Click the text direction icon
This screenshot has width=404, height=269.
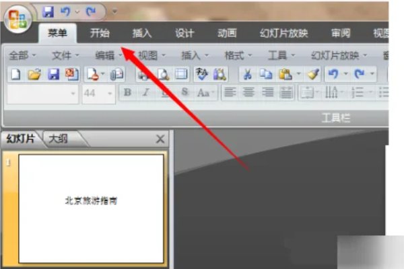[331, 92]
